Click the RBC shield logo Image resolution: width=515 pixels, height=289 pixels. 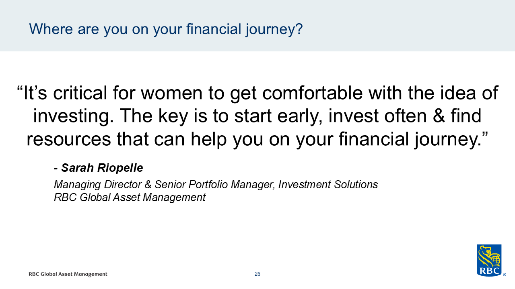[x=489, y=261]
